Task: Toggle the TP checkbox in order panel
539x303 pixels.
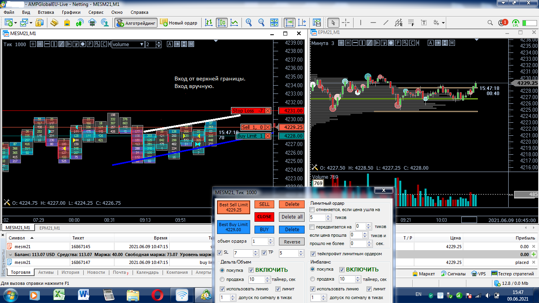Action: coord(264,252)
